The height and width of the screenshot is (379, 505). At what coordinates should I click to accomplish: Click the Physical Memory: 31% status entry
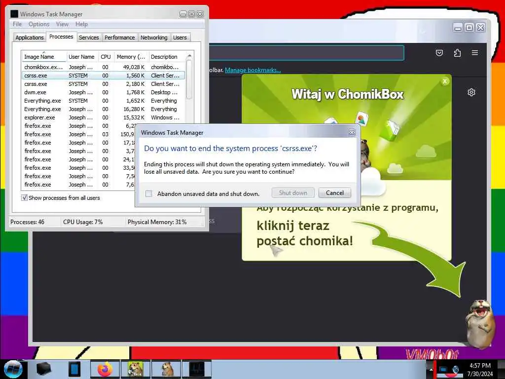(157, 222)
